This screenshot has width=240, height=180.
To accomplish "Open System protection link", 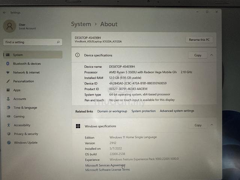I will point(143,111).
